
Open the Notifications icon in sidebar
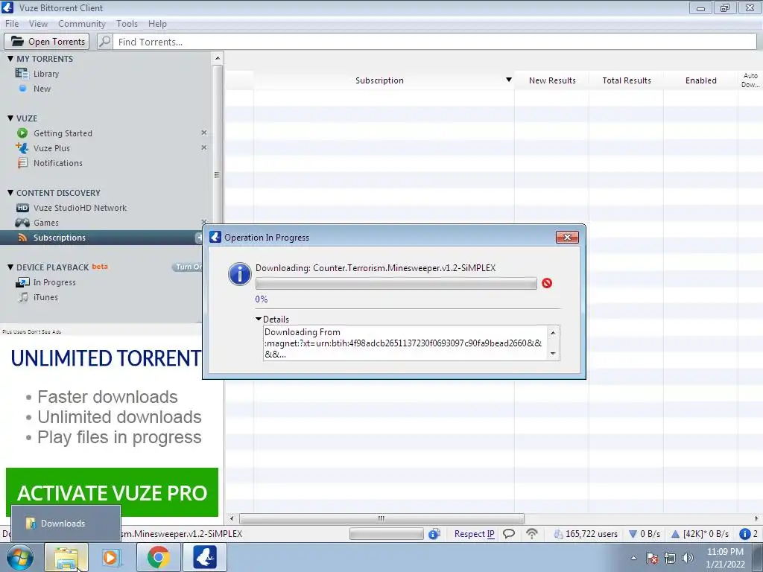pos(22,163)
